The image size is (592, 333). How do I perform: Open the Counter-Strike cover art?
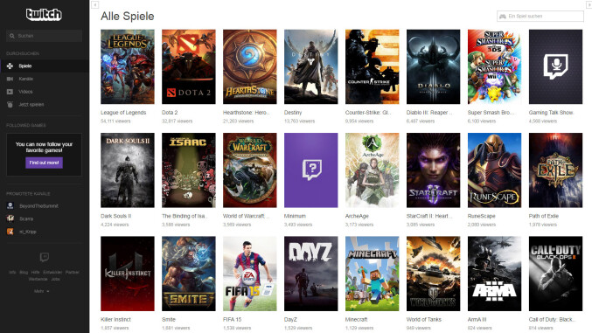(373, 66)
